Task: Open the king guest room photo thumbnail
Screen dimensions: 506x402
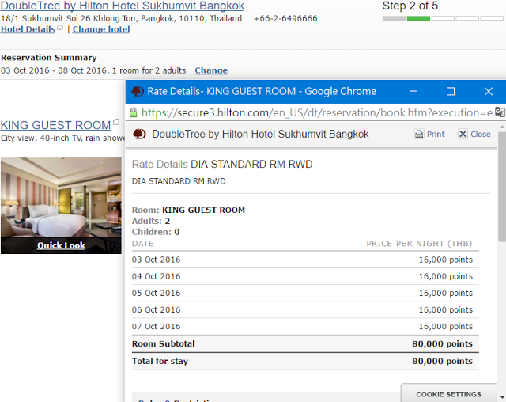Action: pyautogui.click(x=61, y=206)
